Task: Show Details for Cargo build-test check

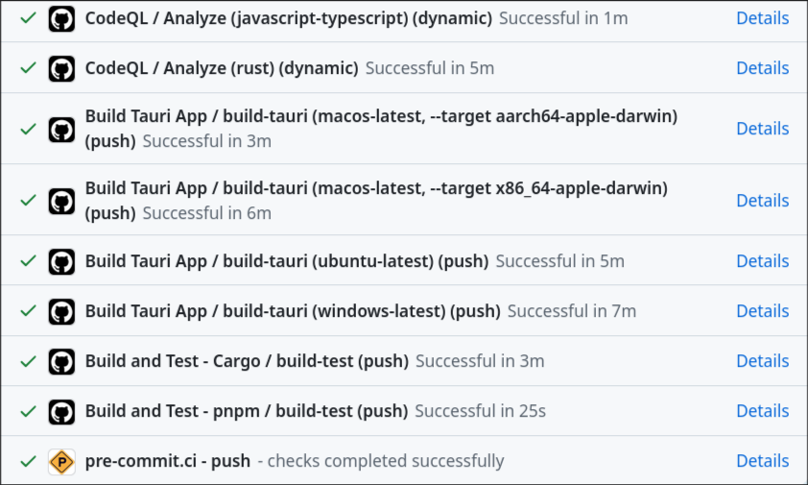Action: pyautogui.click(x=762, y=361)
